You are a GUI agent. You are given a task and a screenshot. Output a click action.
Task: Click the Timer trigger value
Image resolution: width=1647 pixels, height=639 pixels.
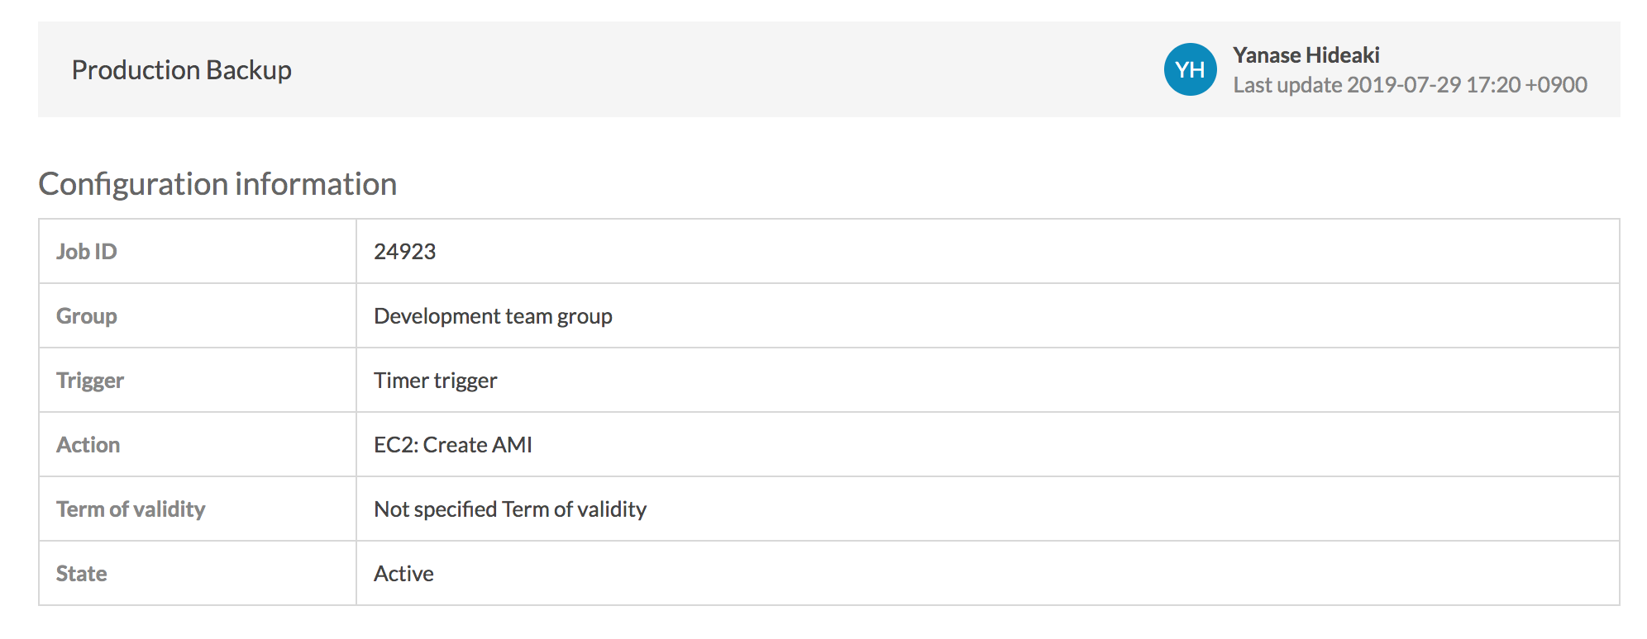pyautogui.click(x=435, y=381)
